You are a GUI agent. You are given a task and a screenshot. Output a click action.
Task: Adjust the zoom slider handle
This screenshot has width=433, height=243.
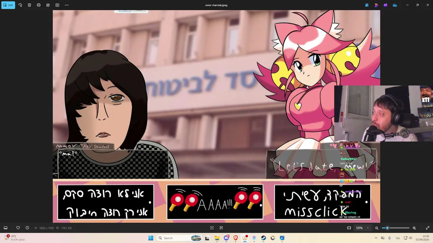pyautogui.click(x=387, y=228)
